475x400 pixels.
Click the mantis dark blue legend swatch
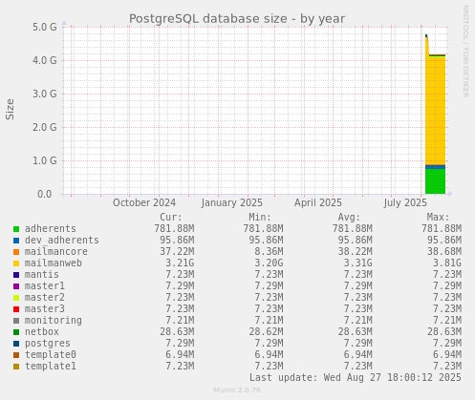(16, 275)
